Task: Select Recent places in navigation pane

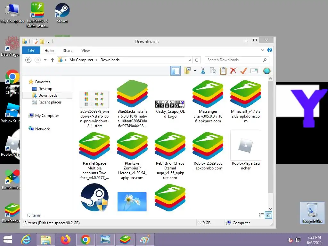Action: coord(50,102)
